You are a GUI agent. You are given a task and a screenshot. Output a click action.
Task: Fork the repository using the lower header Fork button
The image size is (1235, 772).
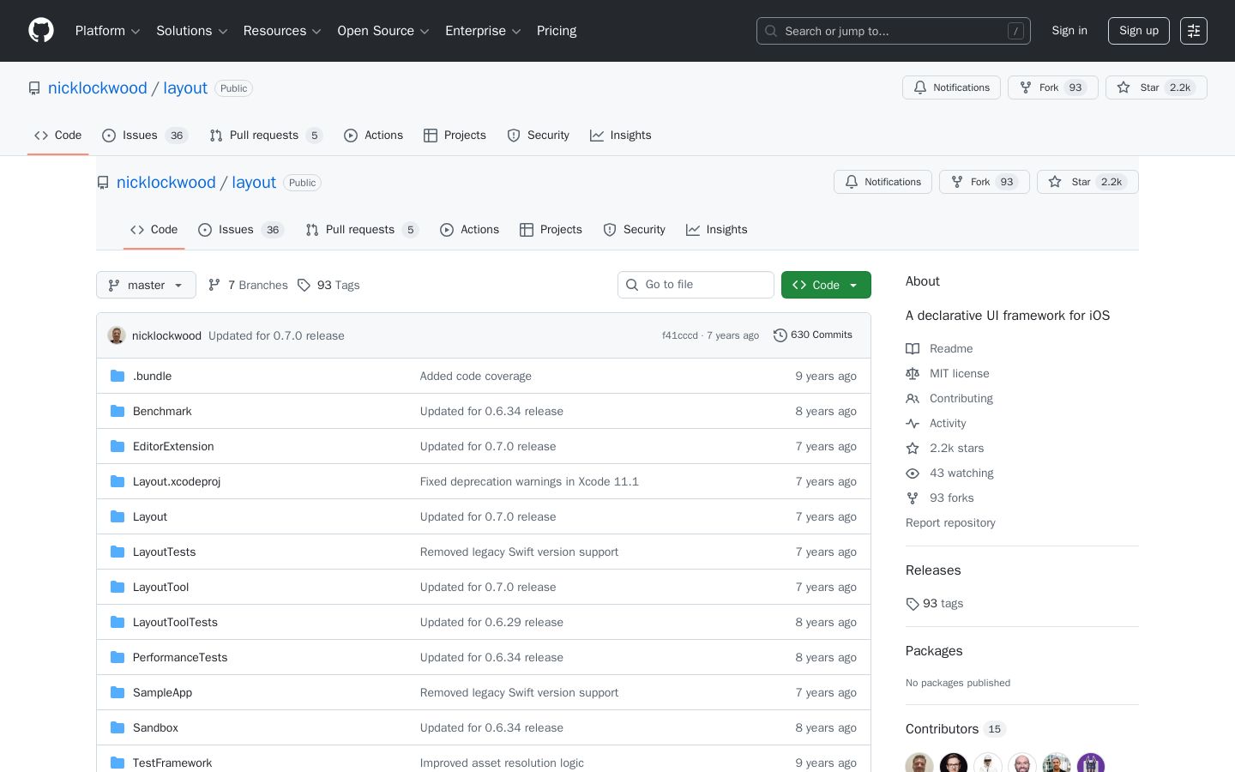coord(985,182)
